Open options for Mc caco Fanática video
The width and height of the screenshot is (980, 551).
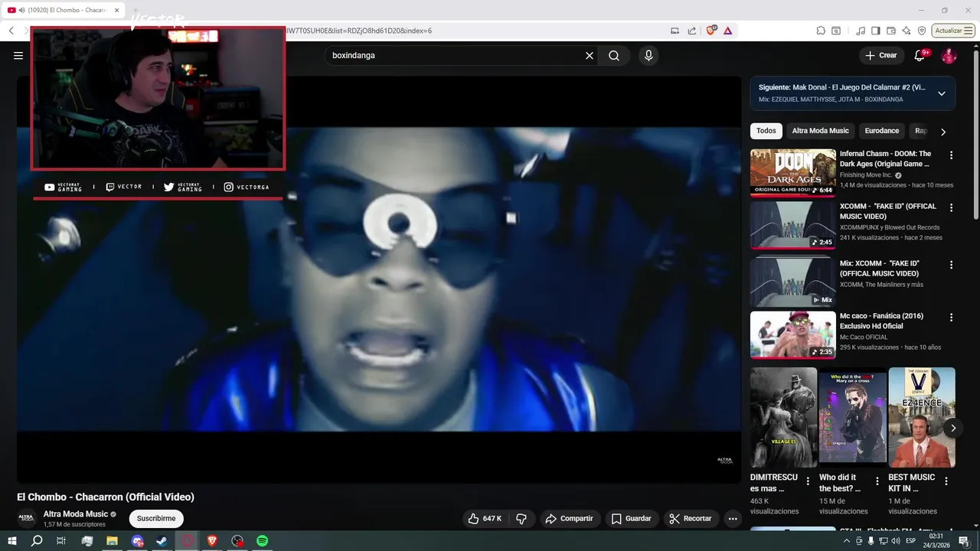point(952,317)
